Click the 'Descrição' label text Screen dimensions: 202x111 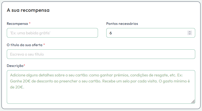[15, 66]
